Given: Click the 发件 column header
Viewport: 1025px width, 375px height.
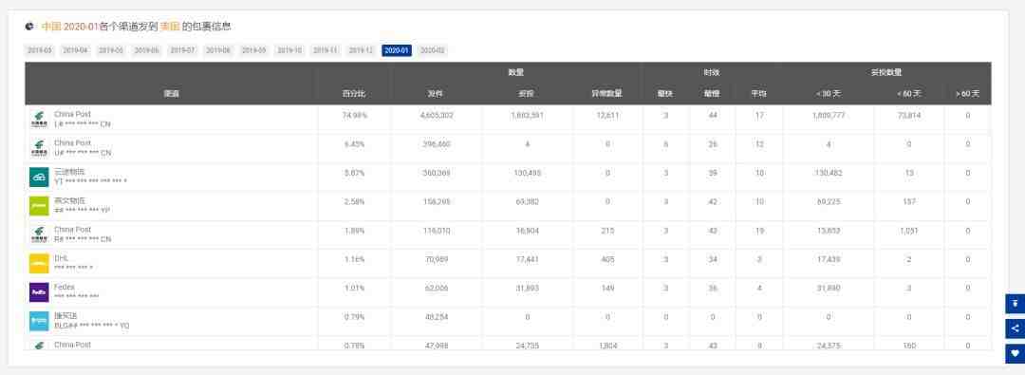Looking at the screenshot, I should tap(436, 94).
